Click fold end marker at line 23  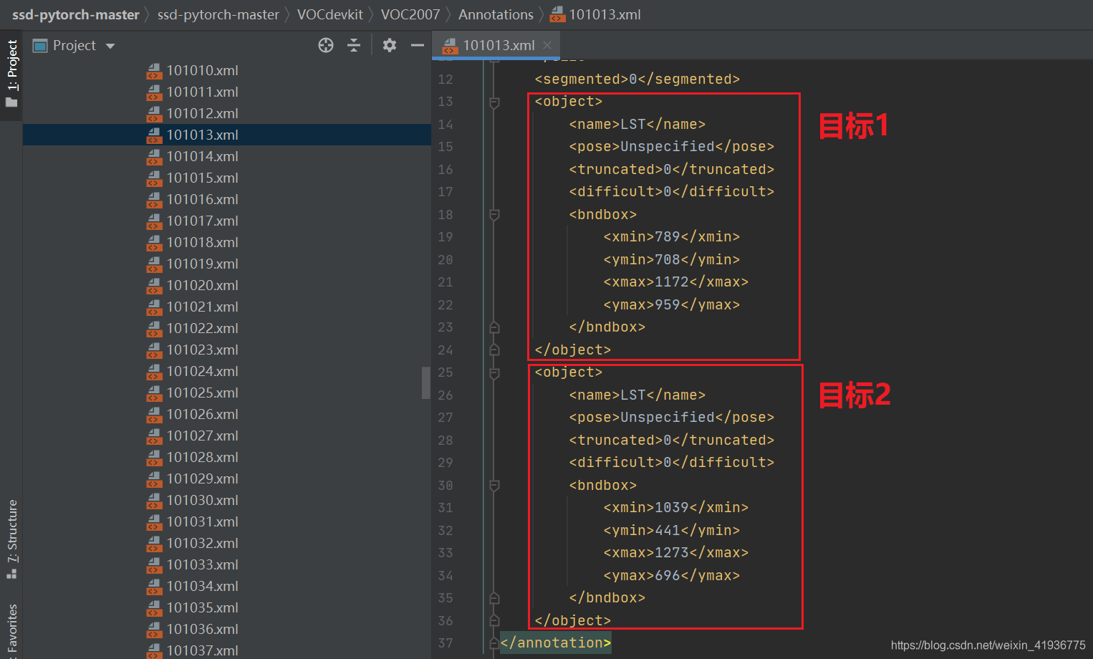tap(494, 327)
